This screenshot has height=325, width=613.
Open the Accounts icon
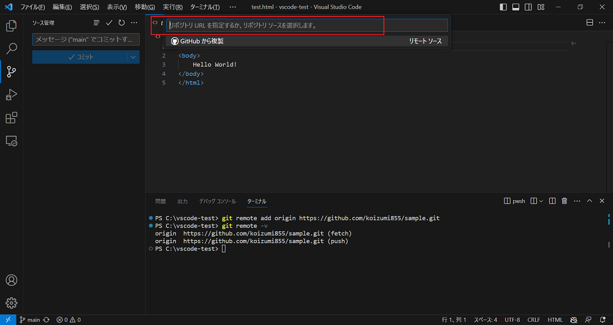[11, 280]
